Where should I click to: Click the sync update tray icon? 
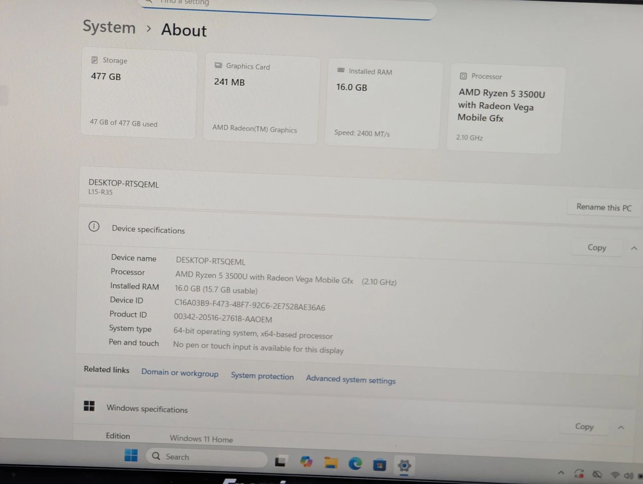[x=579, y=473]
